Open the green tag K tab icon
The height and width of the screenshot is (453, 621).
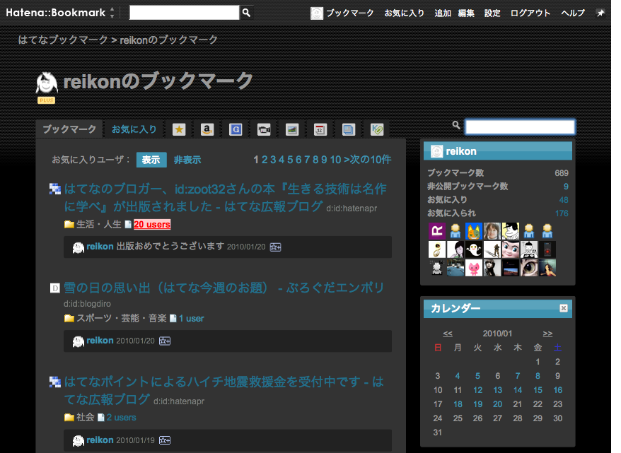[377, 129]
